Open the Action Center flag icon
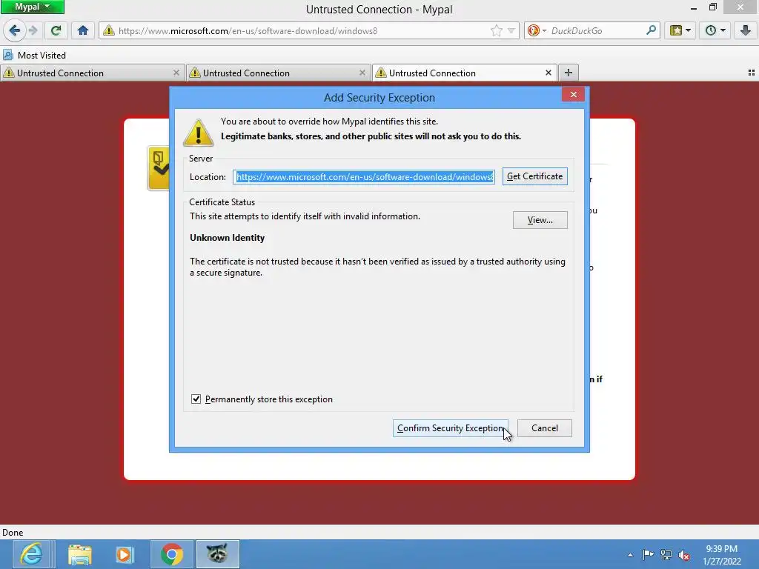 (x=648, y=554)
